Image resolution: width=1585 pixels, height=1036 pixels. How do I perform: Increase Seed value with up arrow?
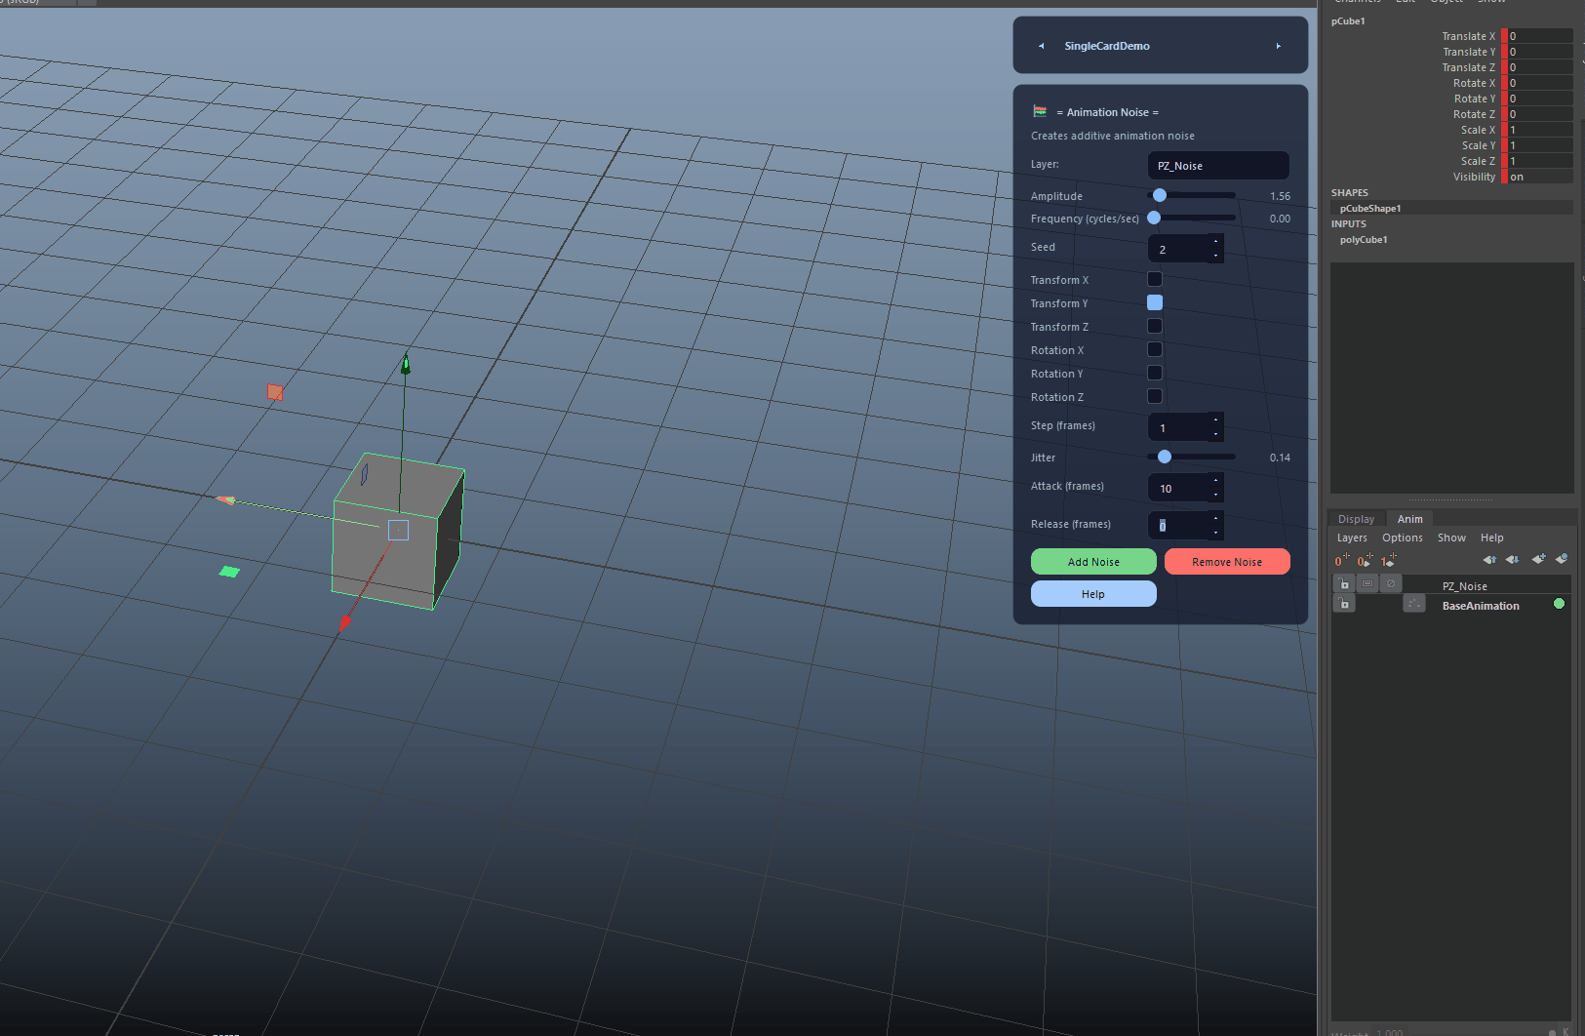pyautogui.click(x=1215, y=242)
